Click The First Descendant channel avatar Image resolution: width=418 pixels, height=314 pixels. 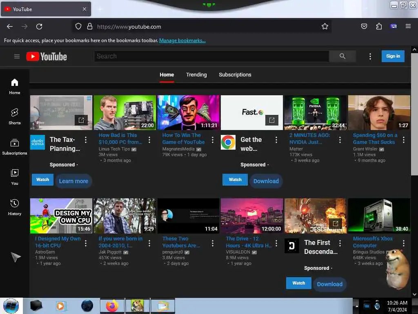pyautogui.click(x=292, y=245)
